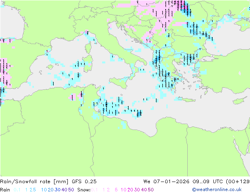Select the Rain legend value 40
This screenshot has height=193, width=250.
[x=64, y=190]
